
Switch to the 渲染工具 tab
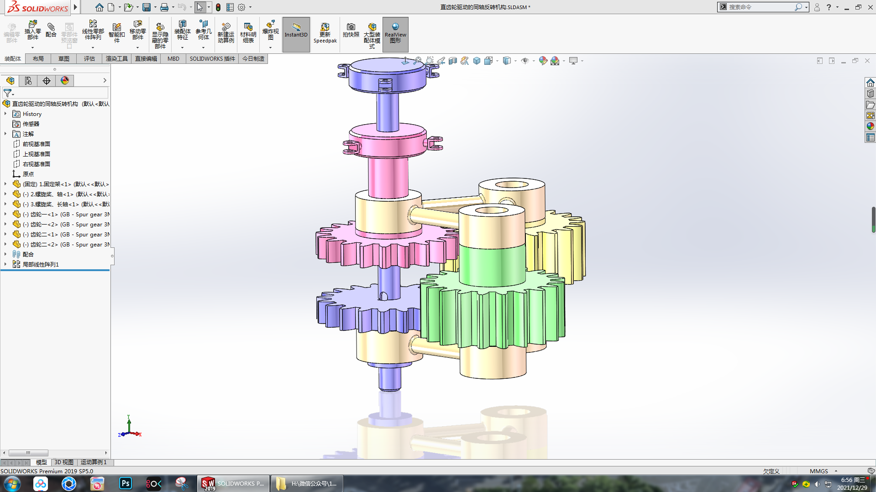(x=117, y=59)
